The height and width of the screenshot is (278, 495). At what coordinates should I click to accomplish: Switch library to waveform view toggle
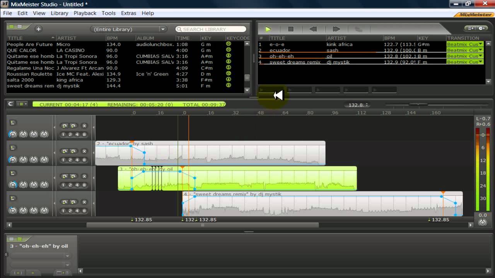pos(19,27)
